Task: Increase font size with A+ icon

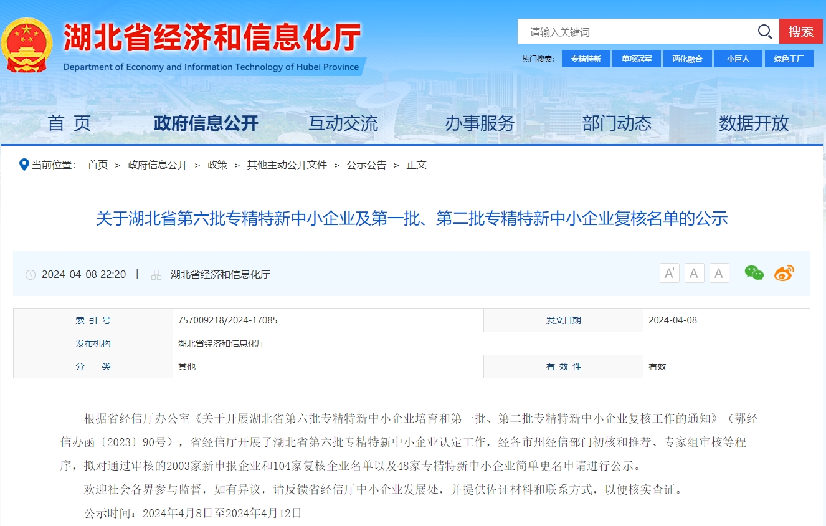Action: tap(670, 273)
